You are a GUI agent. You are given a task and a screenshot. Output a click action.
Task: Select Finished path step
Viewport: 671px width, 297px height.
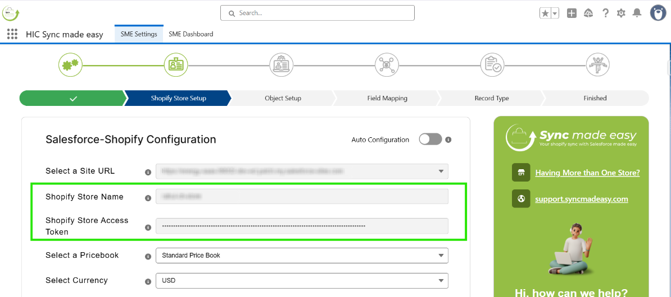click(x=595, y=98)
